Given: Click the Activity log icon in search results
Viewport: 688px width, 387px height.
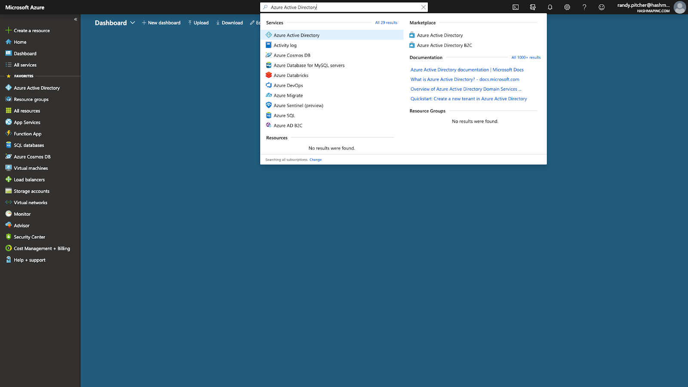Looking at the screenshot, I should pos(269,45).
